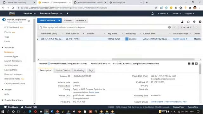Open the Actions dropdown
Screen dimensions: 203x114
(x=81, y=20)
